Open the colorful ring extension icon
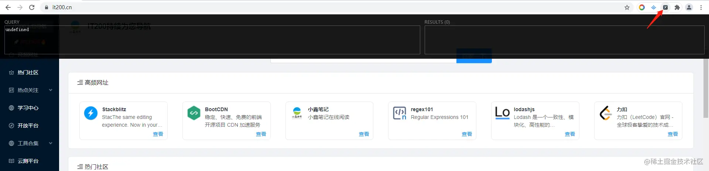709x171 pixels. [642, 7]
